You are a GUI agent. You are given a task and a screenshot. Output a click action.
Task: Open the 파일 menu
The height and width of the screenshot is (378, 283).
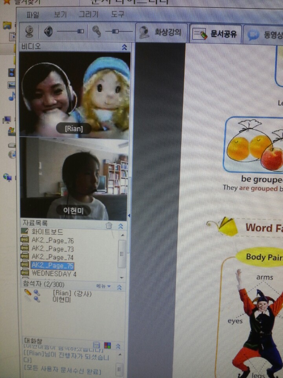[33, 15]
